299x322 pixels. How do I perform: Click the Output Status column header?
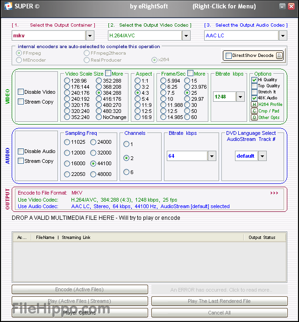tap(262, 238)
